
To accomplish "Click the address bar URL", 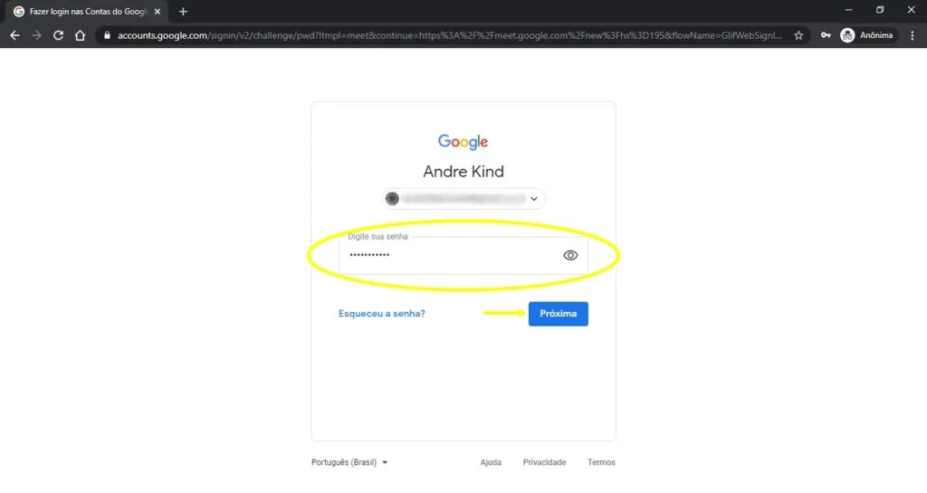I will (x=449, y=35).
